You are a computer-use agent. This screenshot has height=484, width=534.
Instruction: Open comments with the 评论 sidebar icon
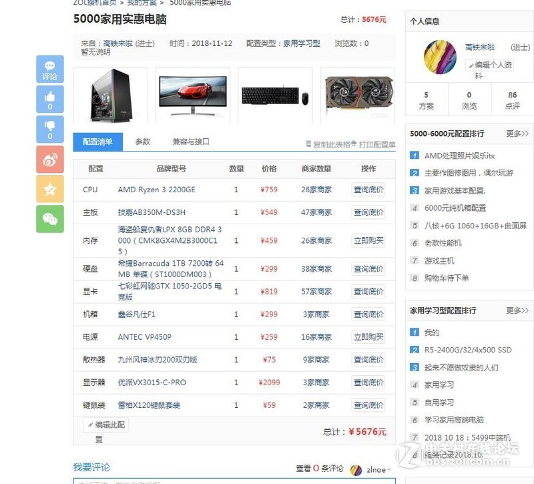coord(50,69)
